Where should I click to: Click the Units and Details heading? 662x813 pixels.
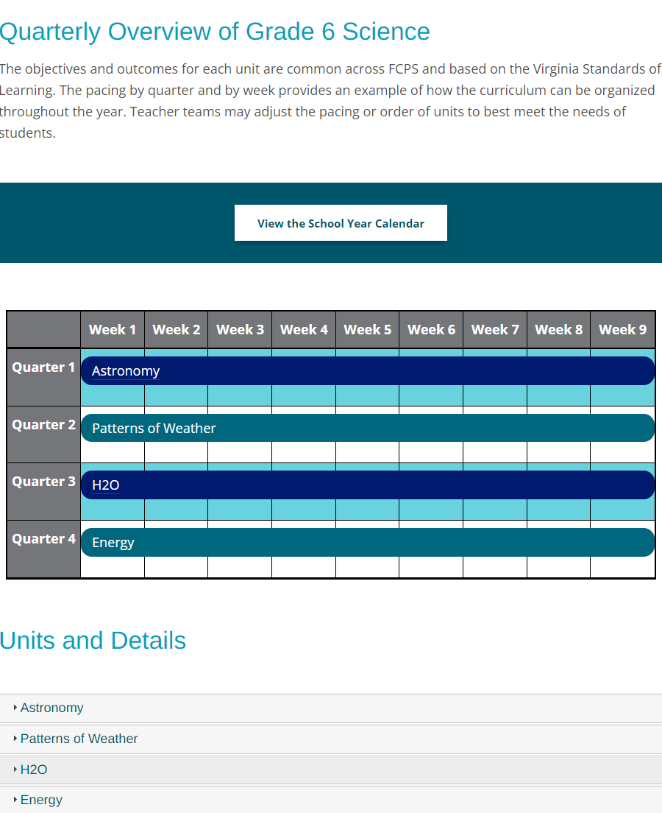tap(93, 641)
